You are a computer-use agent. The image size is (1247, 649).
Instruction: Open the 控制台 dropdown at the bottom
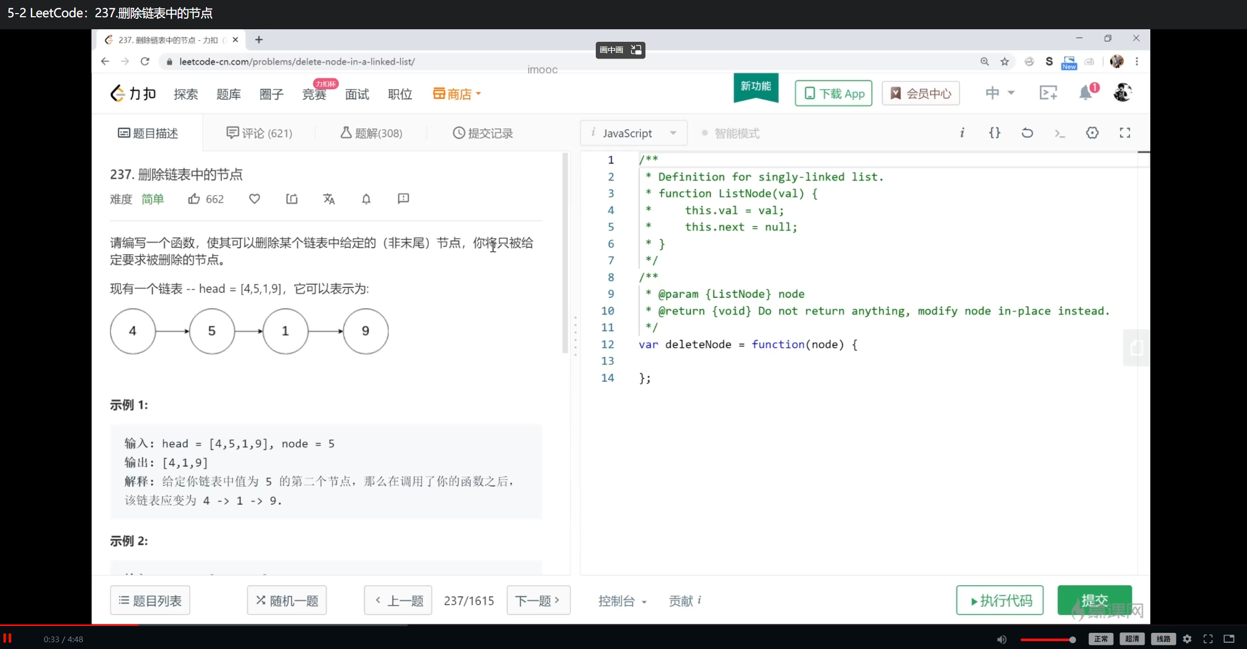coord(622,600)
